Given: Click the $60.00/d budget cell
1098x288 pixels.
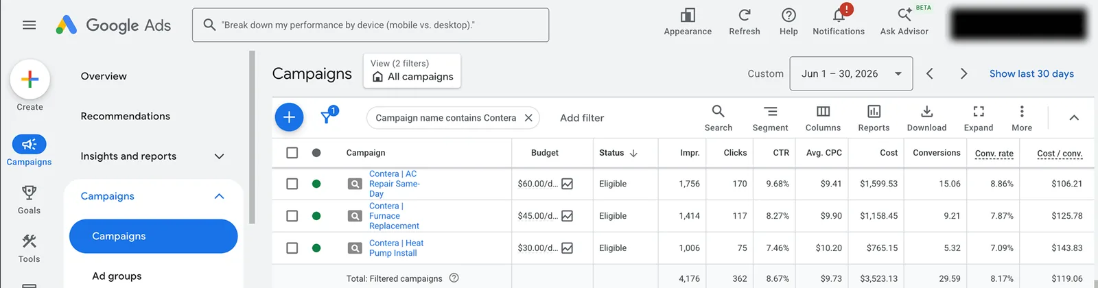Looking at the screenshot, I should click(537, 184).
